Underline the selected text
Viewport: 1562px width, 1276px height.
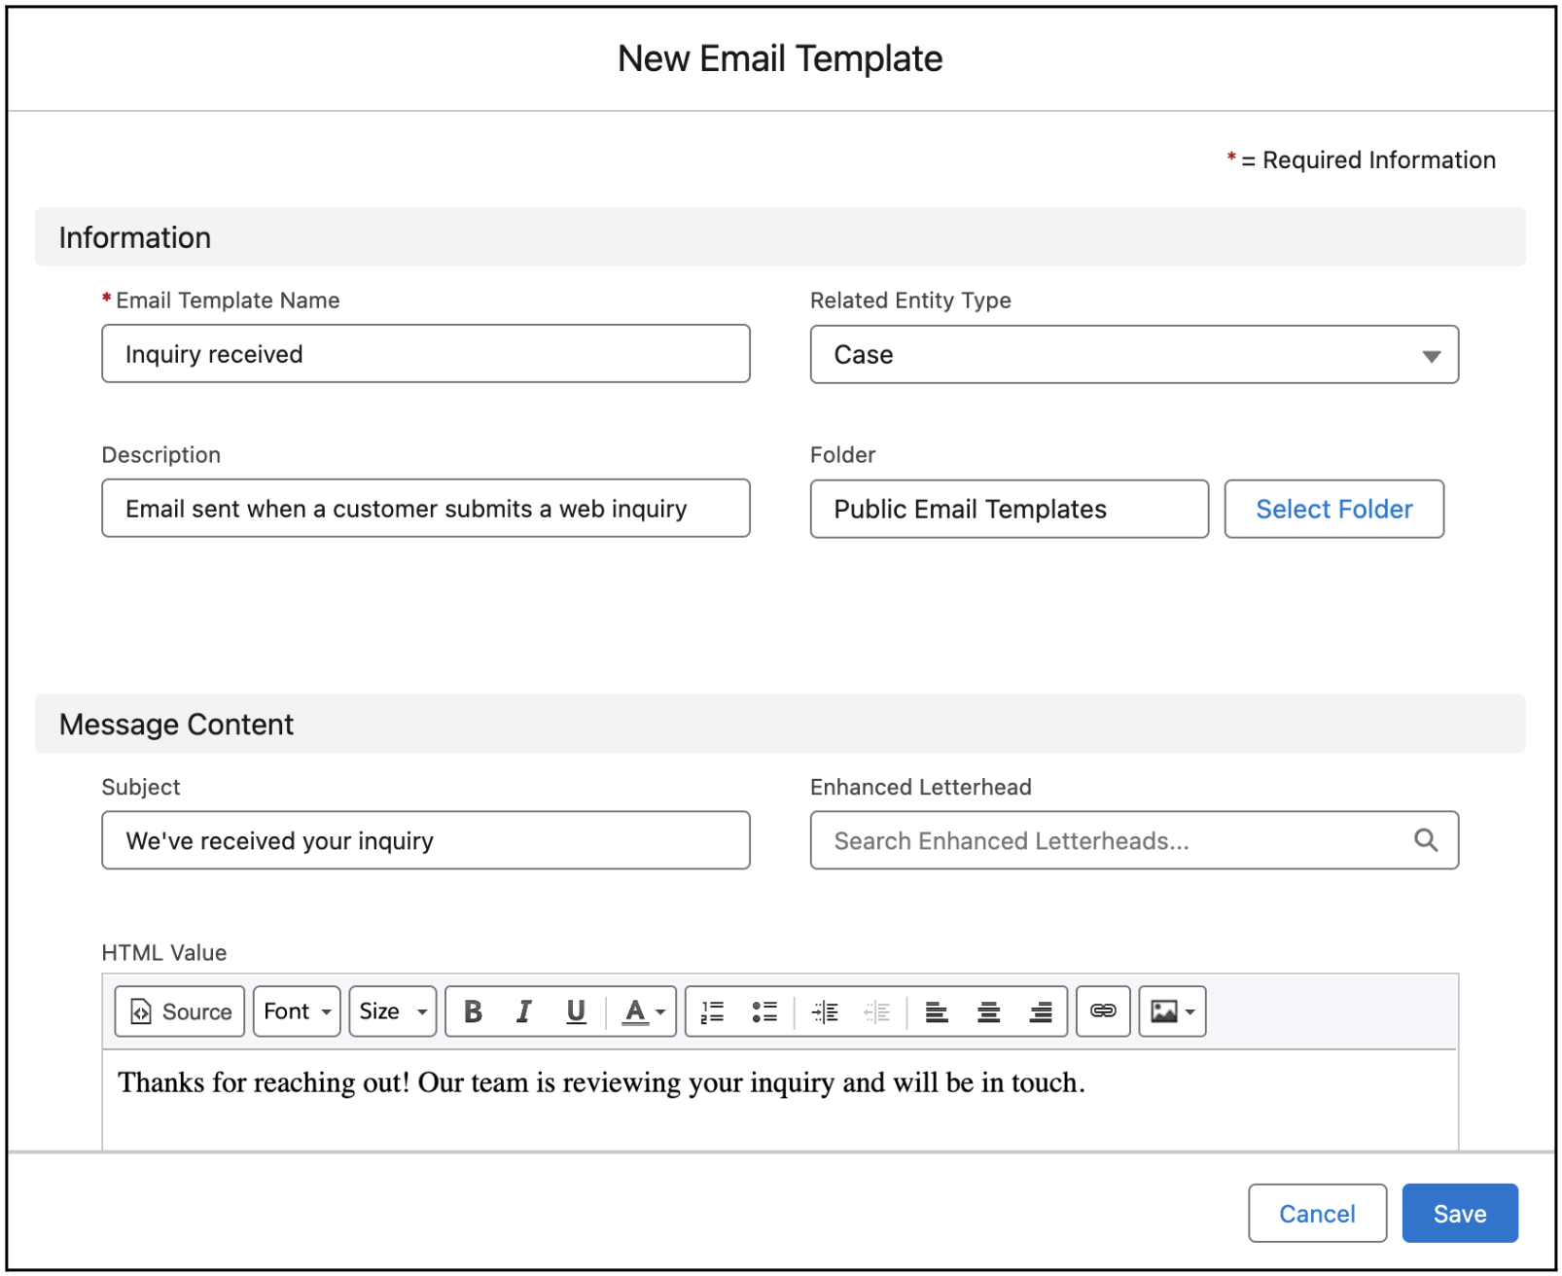[x=576, y=1011]
